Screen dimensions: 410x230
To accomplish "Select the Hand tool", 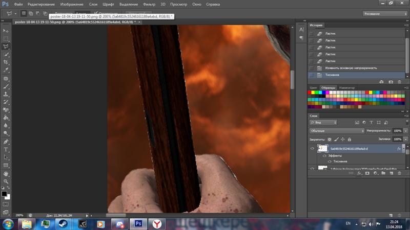I will tap(6, 174).
